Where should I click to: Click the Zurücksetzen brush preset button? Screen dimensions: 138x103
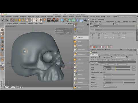[122, 64]
